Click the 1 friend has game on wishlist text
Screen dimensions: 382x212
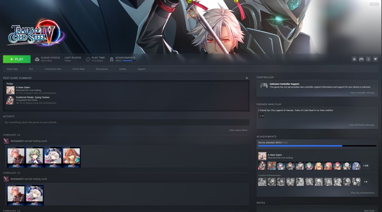pyautogui.click(x=296, y=110)
